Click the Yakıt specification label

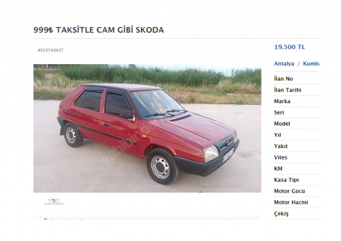[281, 146]
